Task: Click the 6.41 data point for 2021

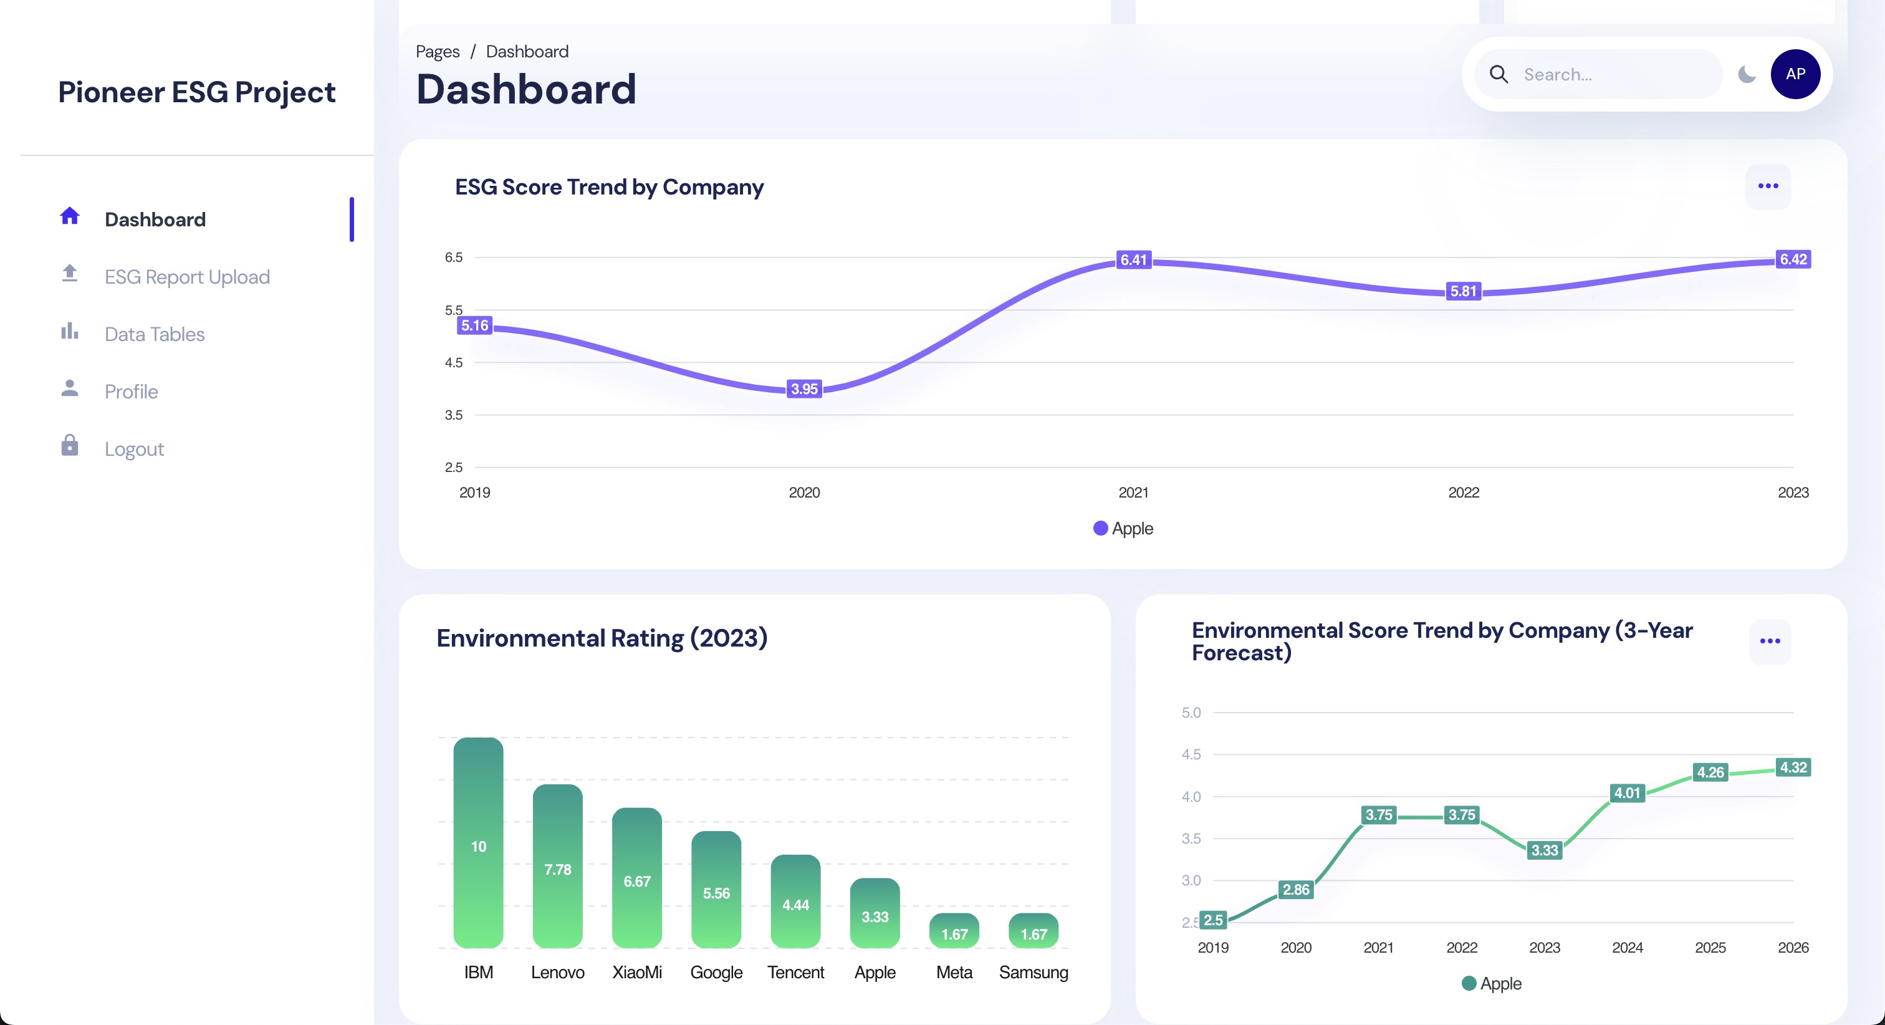Action: click(x=1133, y=260)
